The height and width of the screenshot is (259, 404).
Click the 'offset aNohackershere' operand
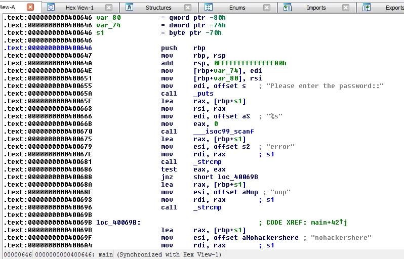click(x=256, y=238)
